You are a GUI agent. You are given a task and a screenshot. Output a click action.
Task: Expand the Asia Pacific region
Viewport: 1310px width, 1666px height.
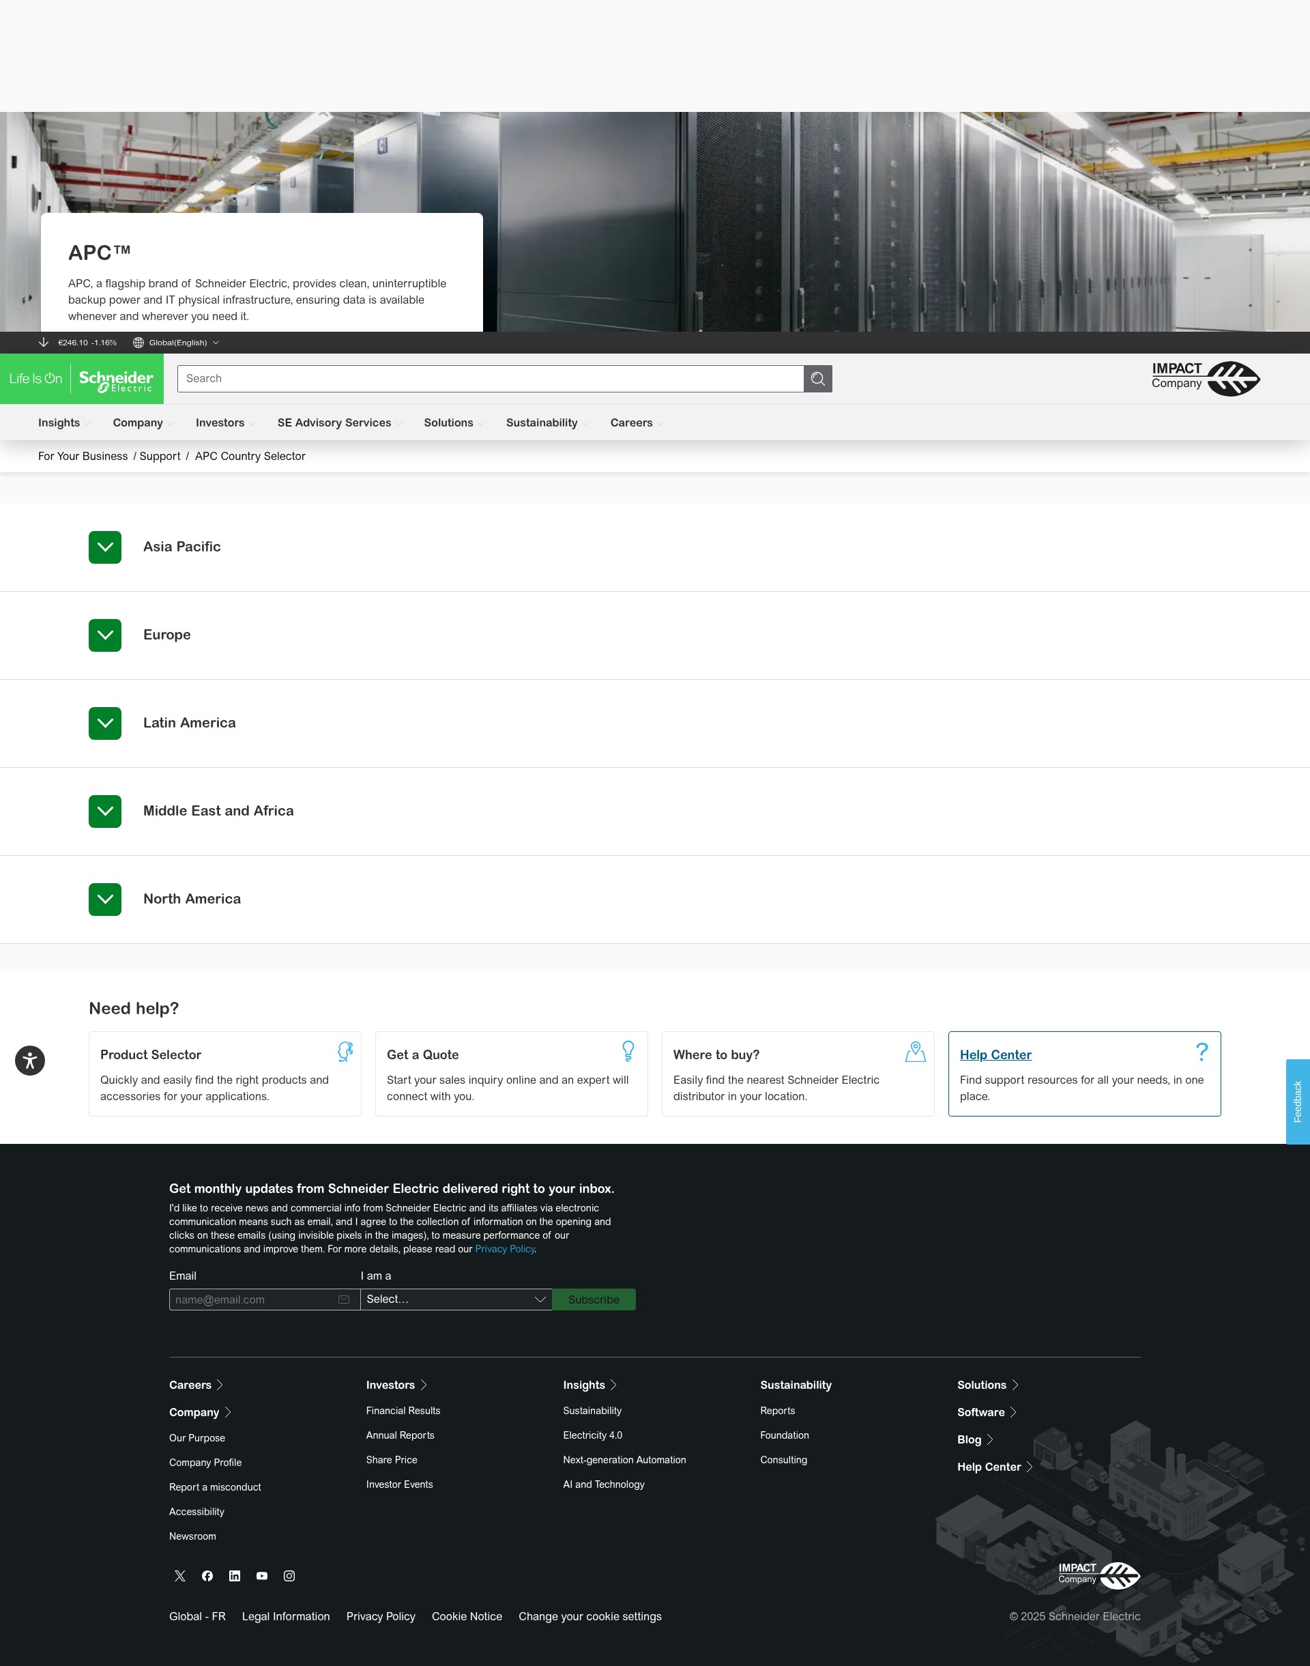(x=105, y=547)
